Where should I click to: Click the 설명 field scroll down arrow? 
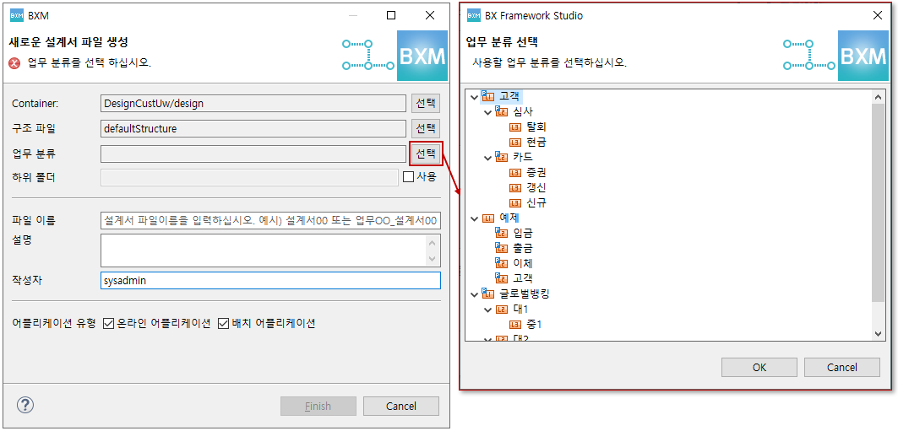coord(433,258)
